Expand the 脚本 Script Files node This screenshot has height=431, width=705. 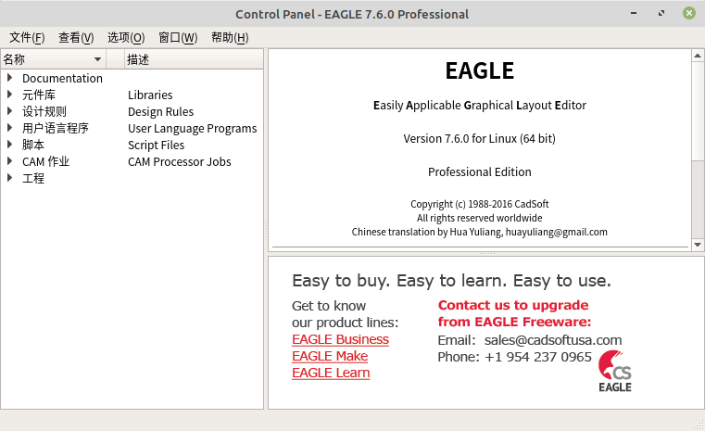point(9,145)
